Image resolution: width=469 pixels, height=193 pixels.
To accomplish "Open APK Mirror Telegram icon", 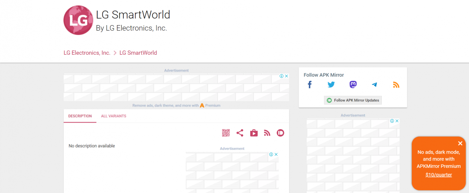I will coord(374,85).
